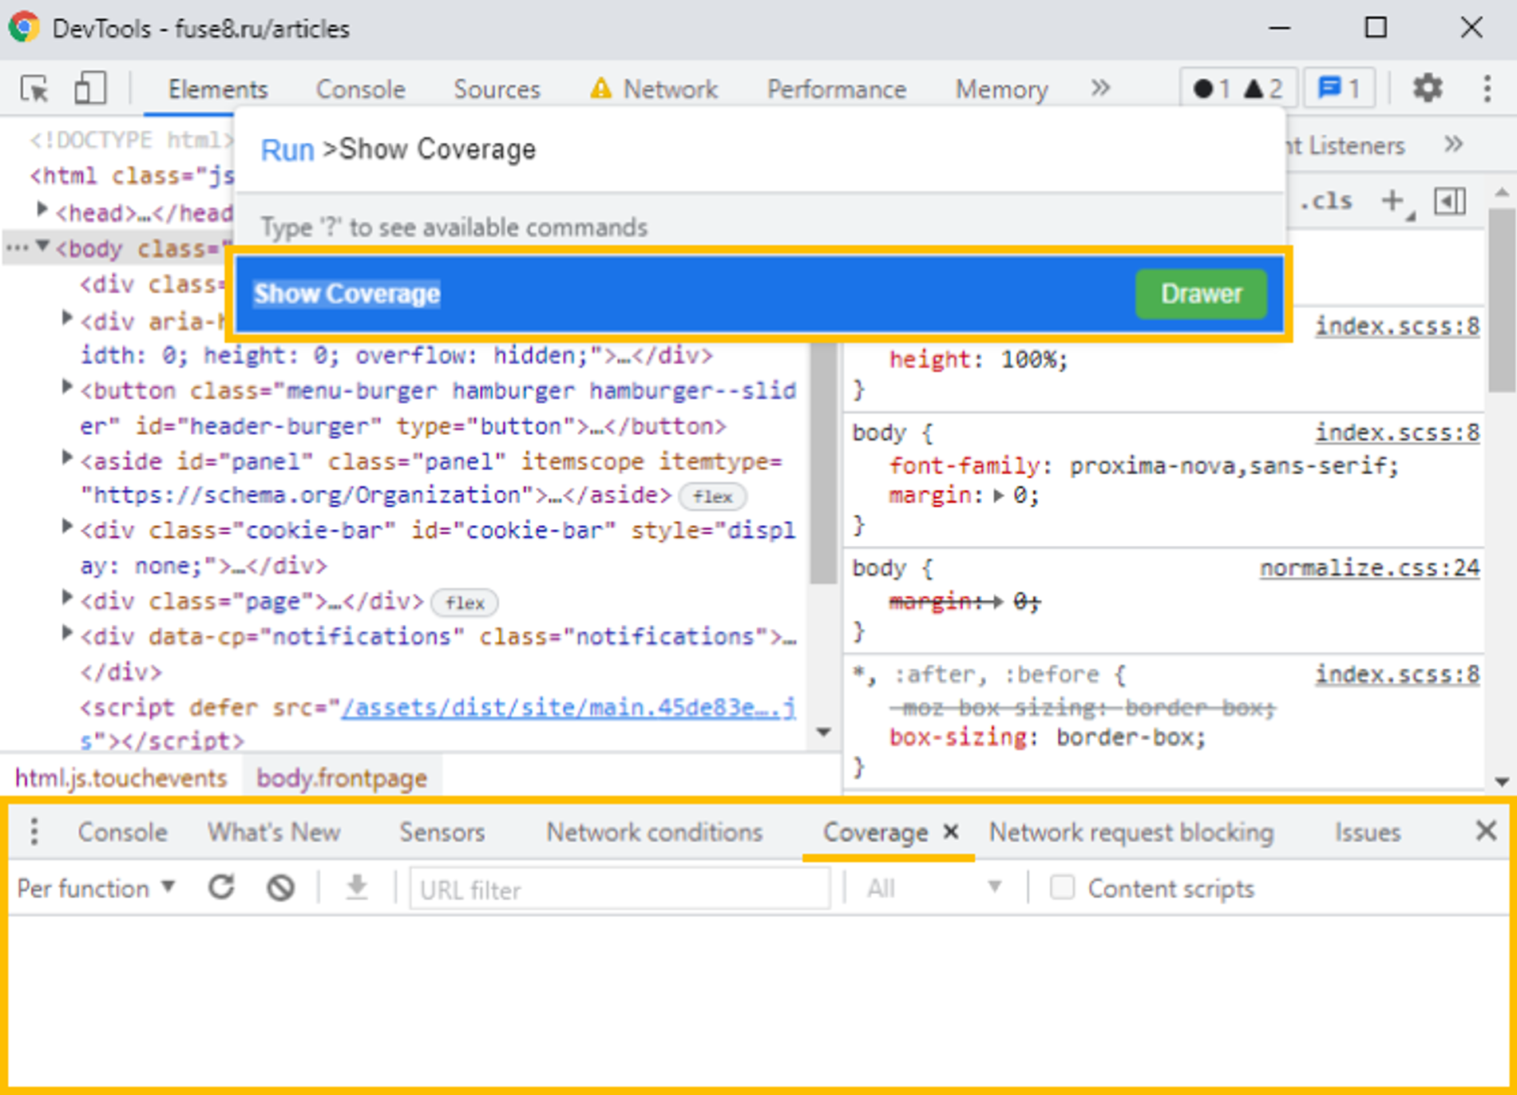
Task: Open the drawer's vertical three-dot menu
Action: (x=34, y=832)
